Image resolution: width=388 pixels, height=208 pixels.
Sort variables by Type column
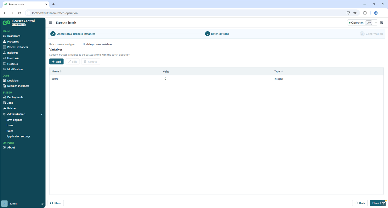279,71
